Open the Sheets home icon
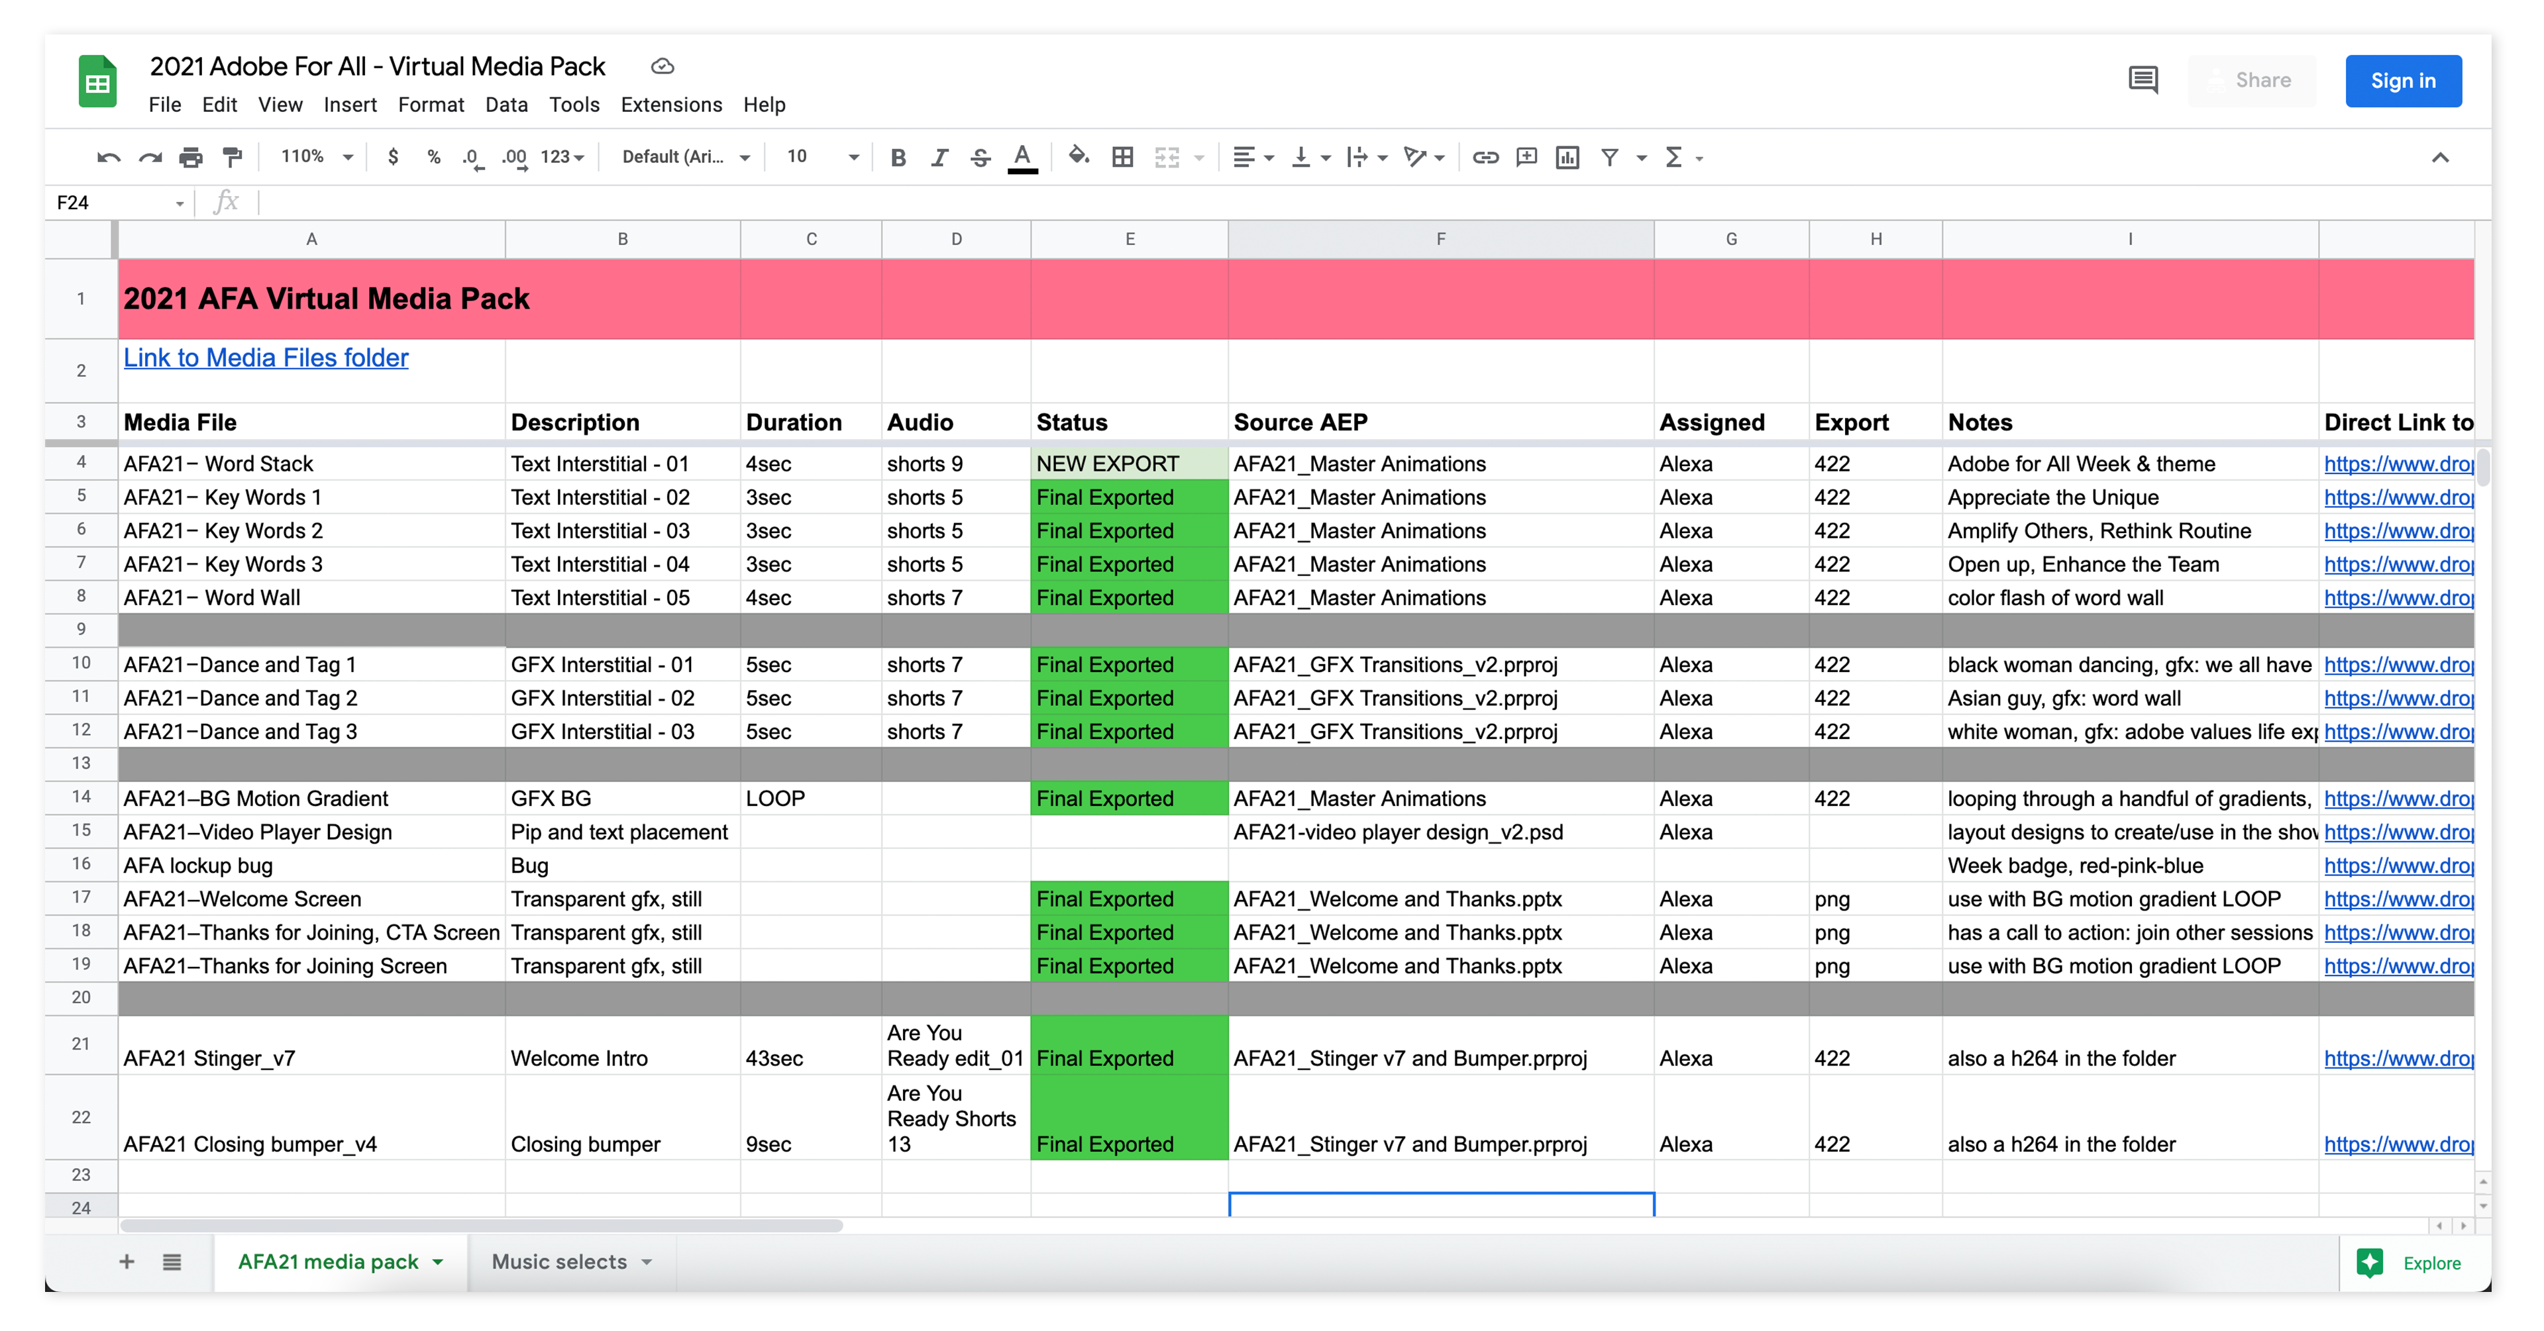2544x1331 pixels. click(x=97, y=81)
